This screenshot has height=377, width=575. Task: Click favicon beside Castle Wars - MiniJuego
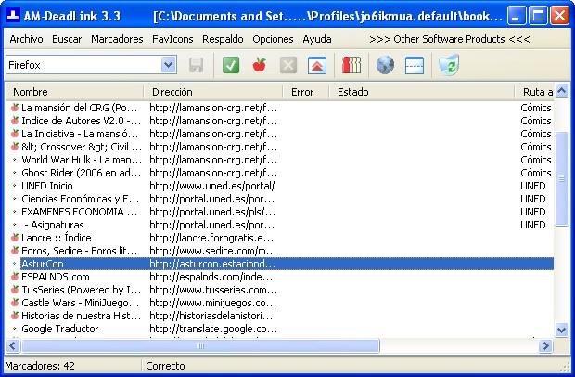click(x=15, y=303)
